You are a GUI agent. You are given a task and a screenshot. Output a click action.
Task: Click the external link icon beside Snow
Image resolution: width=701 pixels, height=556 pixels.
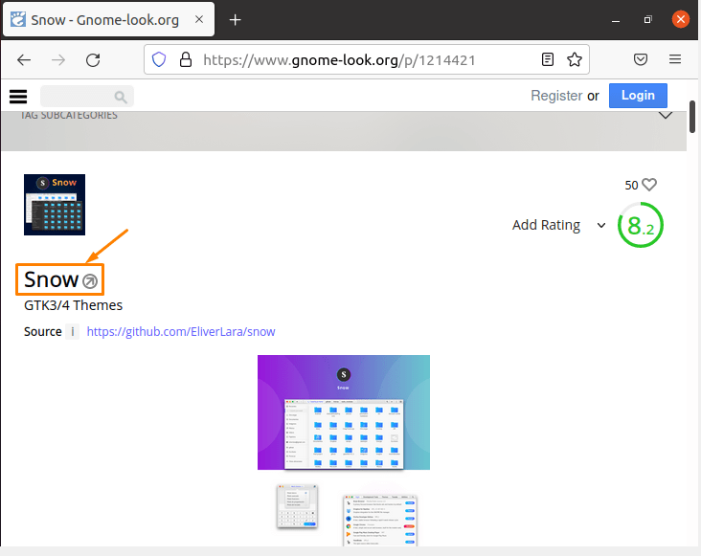(90, 281)
